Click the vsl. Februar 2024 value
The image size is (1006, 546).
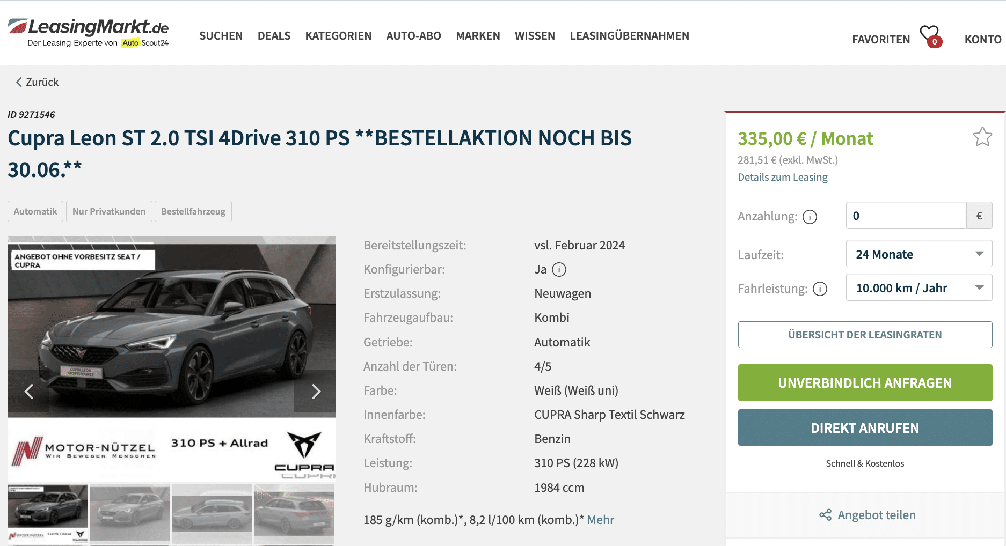pos(579,245)
